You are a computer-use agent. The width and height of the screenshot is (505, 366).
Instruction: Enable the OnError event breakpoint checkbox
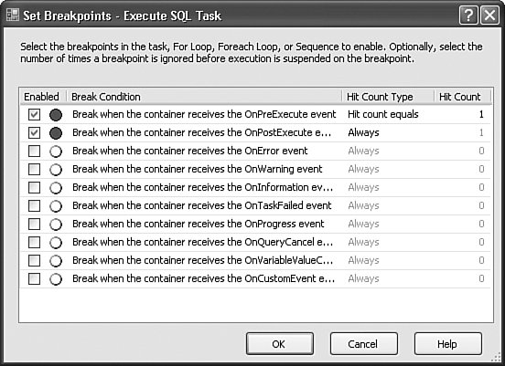click(34, 151)
